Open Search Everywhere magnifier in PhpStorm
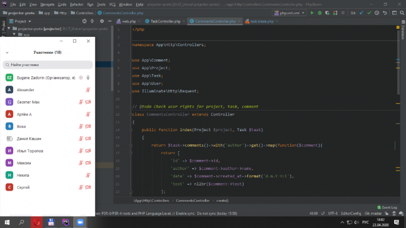Viewport: 406px width, 228px height. coord(402,13)
